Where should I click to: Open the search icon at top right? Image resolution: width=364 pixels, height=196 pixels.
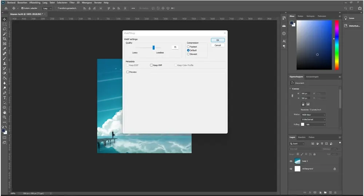click(x=346, y=8)
